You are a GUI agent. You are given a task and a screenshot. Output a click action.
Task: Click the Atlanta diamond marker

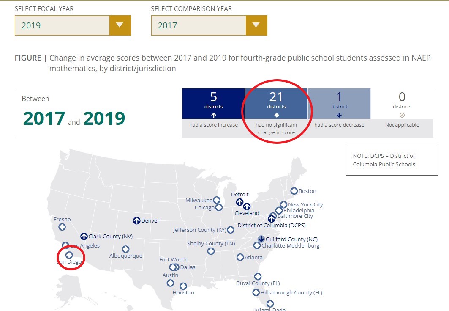coord(240,257)
